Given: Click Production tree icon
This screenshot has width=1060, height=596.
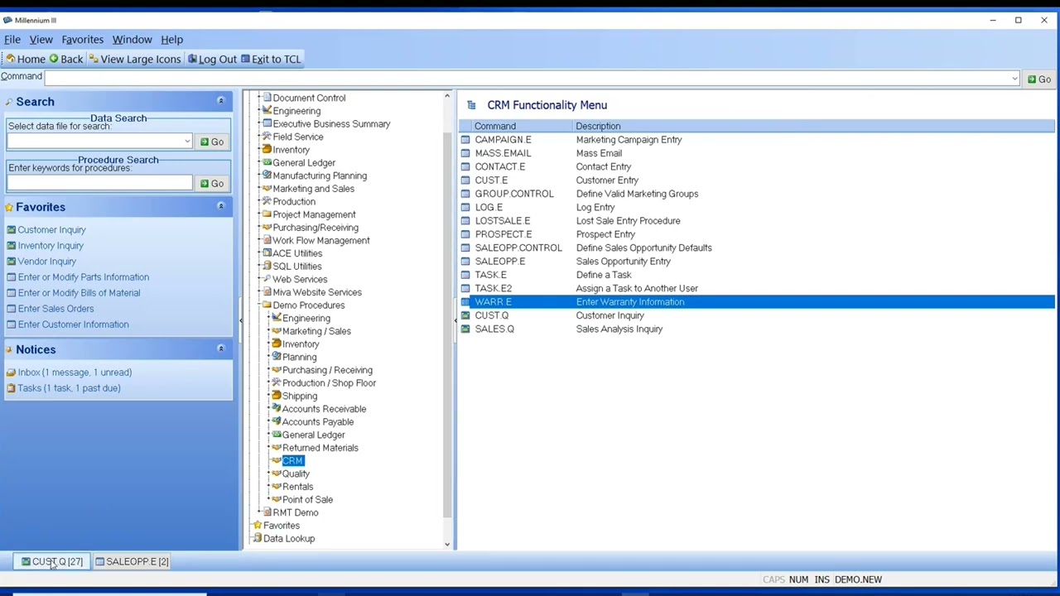Looking at the screenshot, I should pyautogui.click(x=267, y=201).
